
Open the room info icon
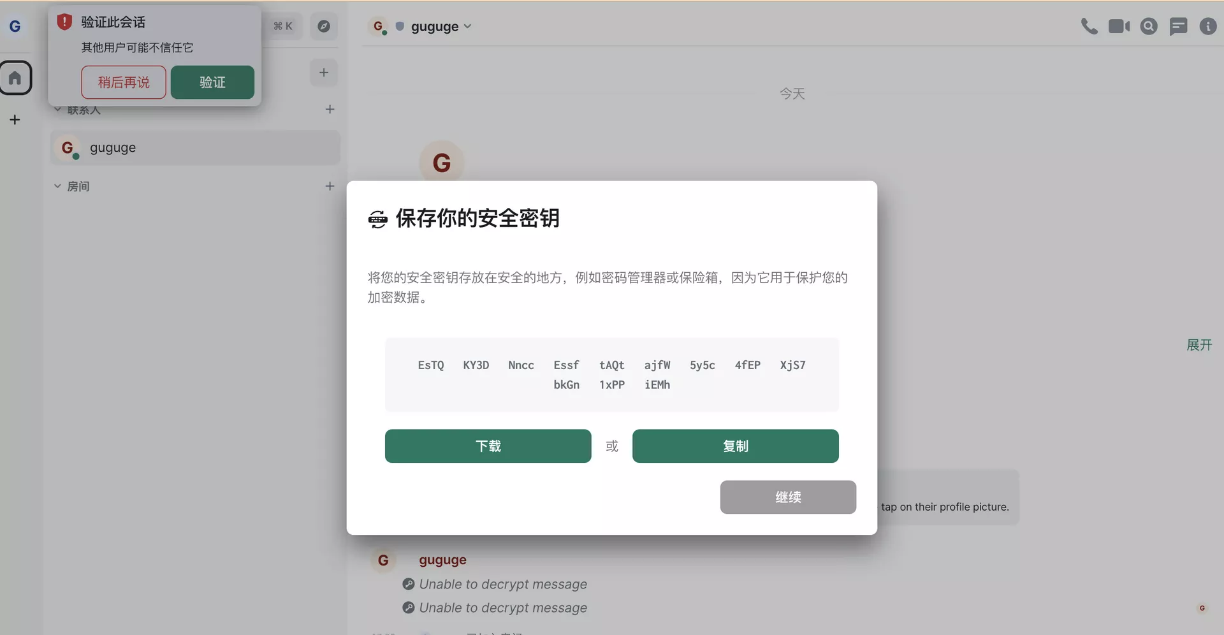pos(1207,26)
